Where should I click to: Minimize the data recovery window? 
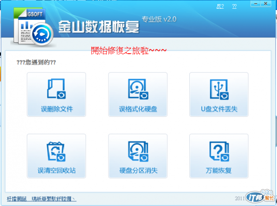(x=256, y=4)
